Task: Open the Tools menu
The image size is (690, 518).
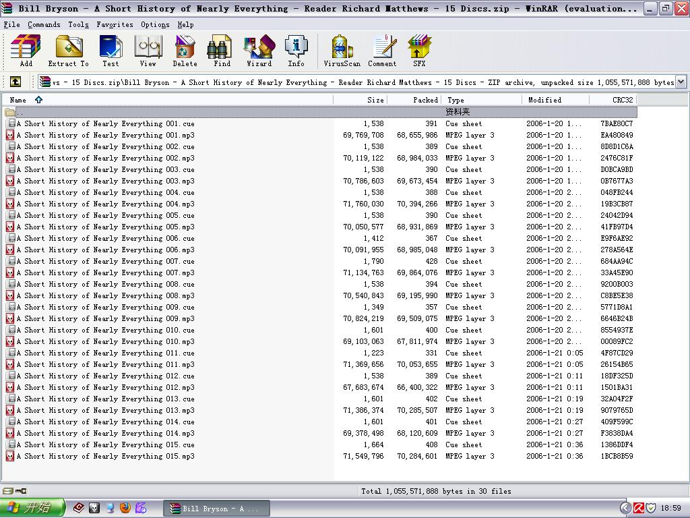Action: [x=78, y=25]
